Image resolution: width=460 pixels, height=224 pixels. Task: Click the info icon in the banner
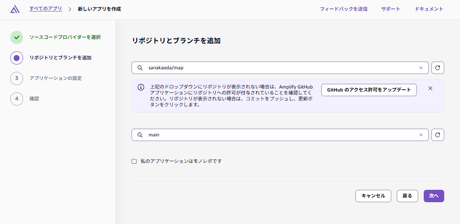pyautogui.click(x=141, y=87)
